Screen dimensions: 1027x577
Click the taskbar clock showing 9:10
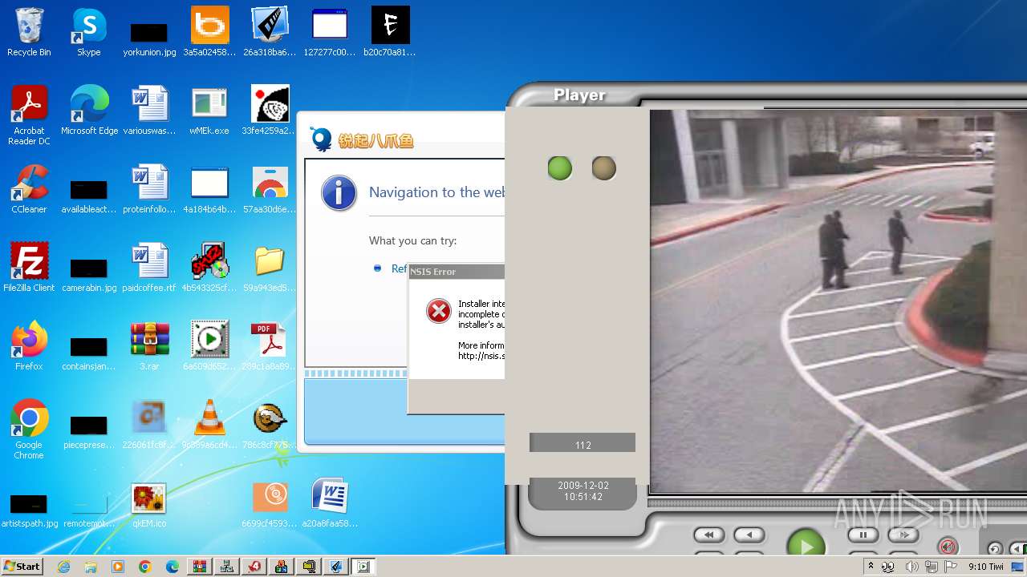tap(985, 567)
